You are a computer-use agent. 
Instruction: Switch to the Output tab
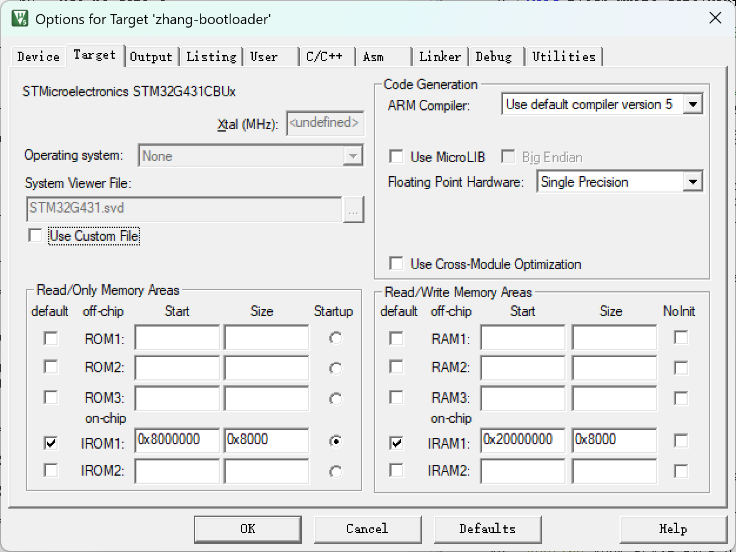point(151,56)
